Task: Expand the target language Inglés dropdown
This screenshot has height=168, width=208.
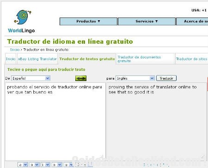Action: click(135, 78)
